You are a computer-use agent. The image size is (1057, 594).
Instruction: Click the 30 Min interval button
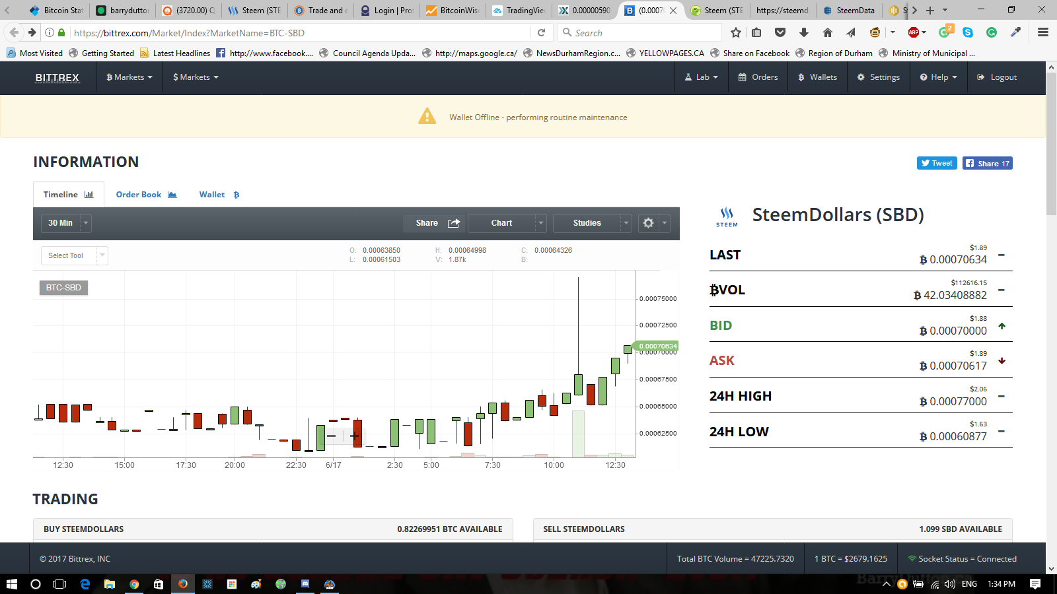[x=60, y=223]
